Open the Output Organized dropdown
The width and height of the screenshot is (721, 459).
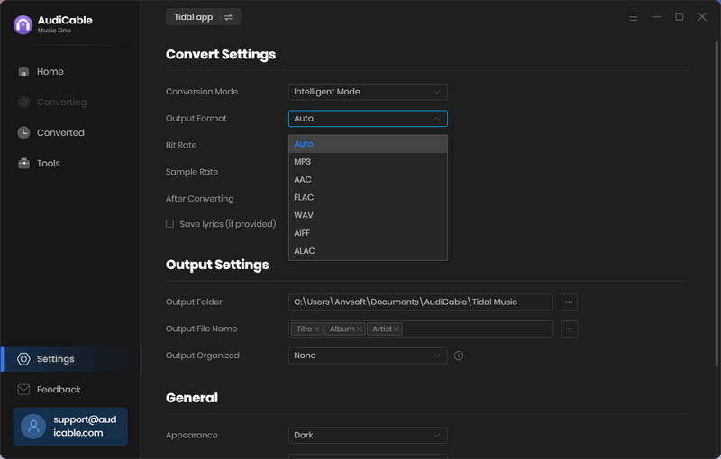click(x=368, y=355)
